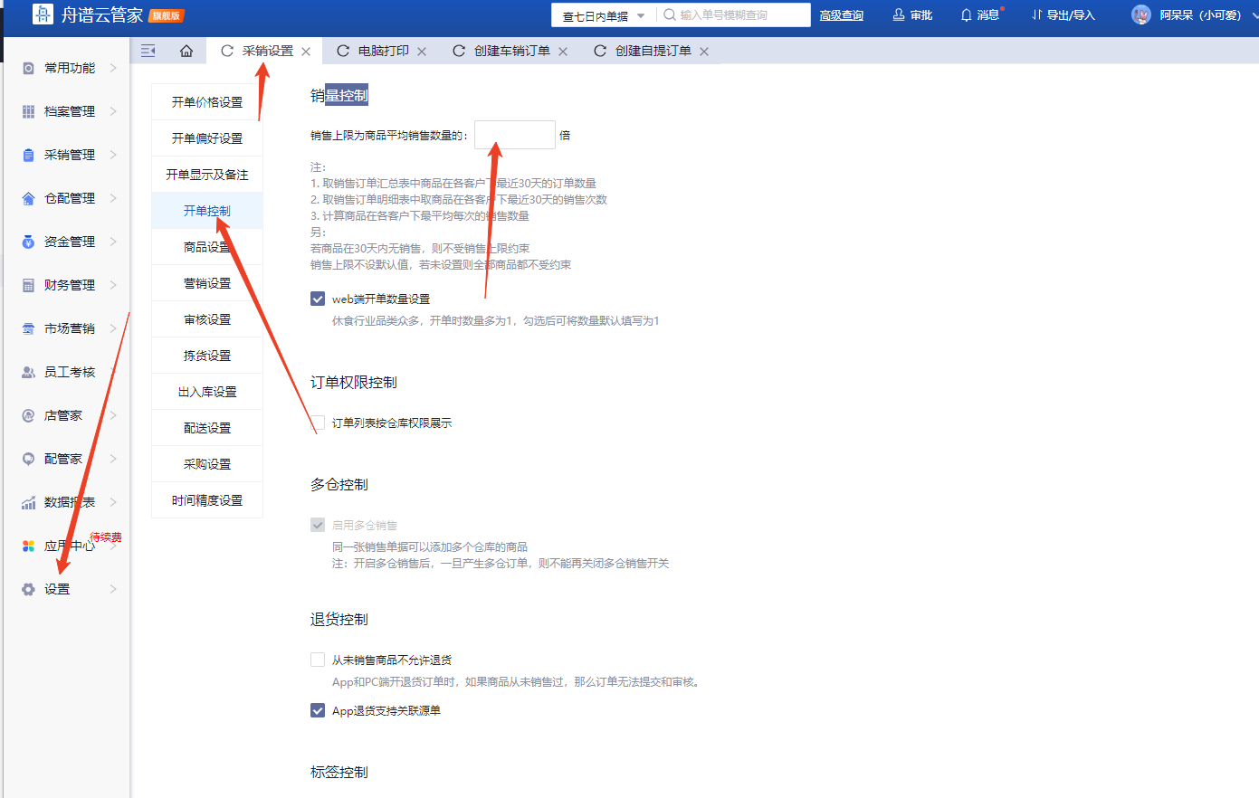Viewport: 1259px width, 798px height.
Task: Click the refresh icon on 电脑打印 tab
Action: tap(343, 52)
